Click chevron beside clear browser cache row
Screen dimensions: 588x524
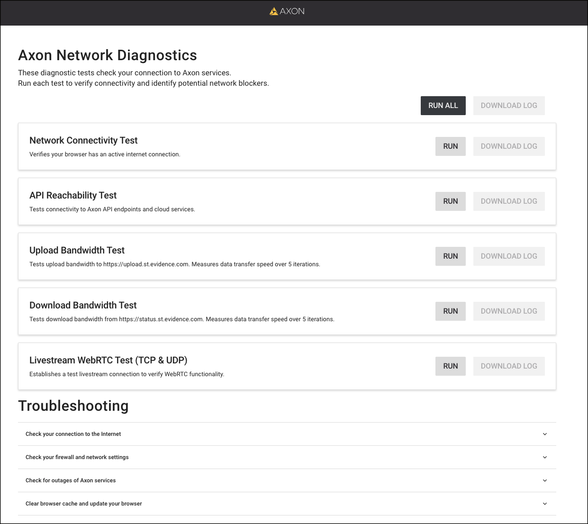point(544,504)
